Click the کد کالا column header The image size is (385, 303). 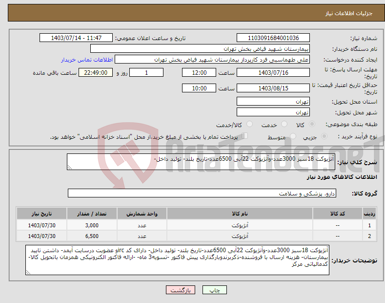(x=338, y=214)
